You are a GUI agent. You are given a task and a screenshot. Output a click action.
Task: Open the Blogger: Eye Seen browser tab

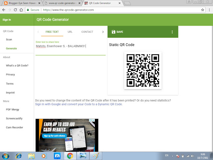coord(22,3)
